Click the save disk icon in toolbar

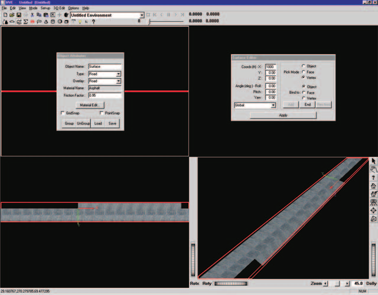pos(18,15)
